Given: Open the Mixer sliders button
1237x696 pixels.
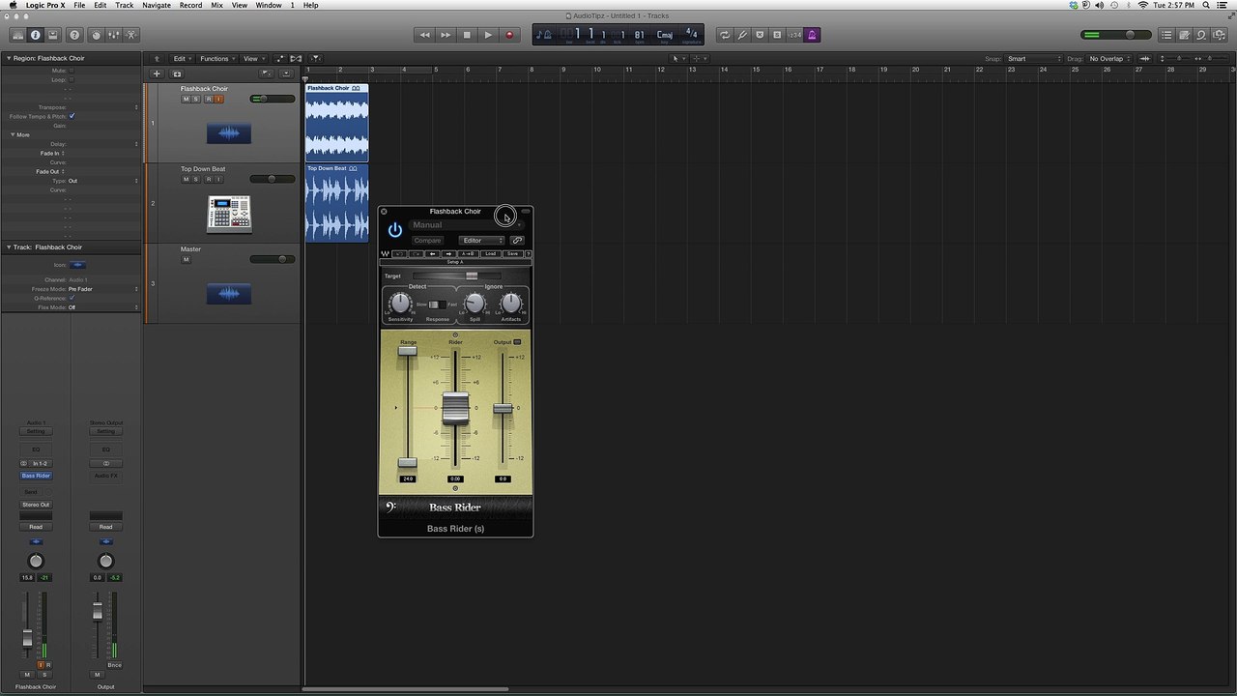Looking at the screenshot, I should pos(114,35).
